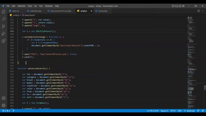Click advancedSearch function name

coord(36,69)
